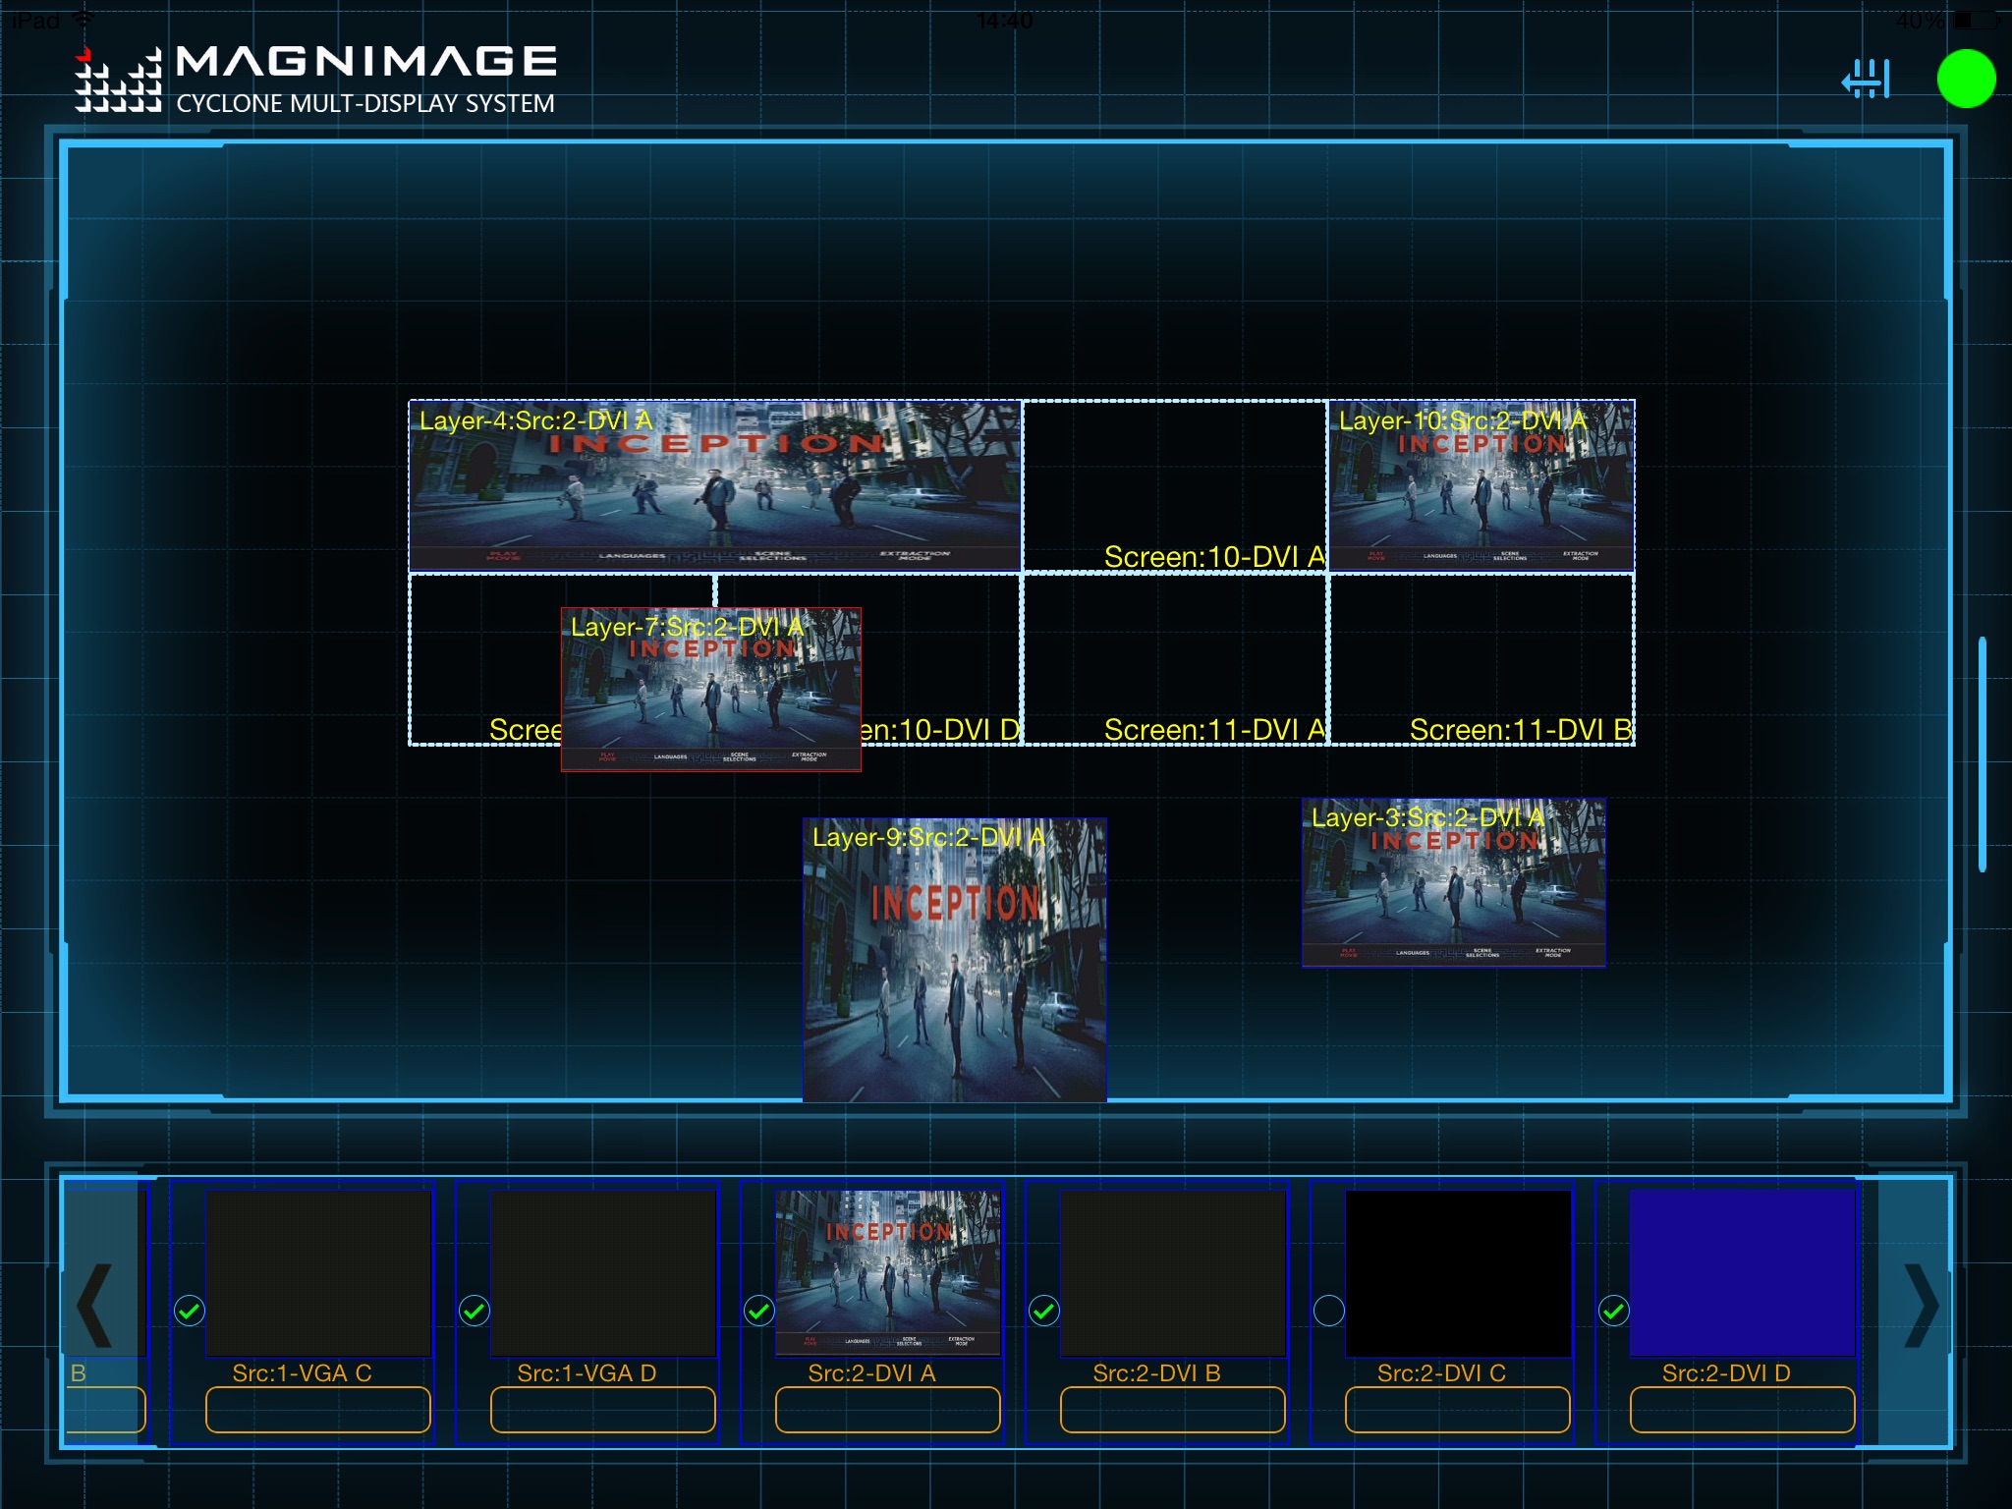Click the Layer-7:Src:2-DVI A label
This screenshot has width=2012, height=1509.
(x=687, y=627)
